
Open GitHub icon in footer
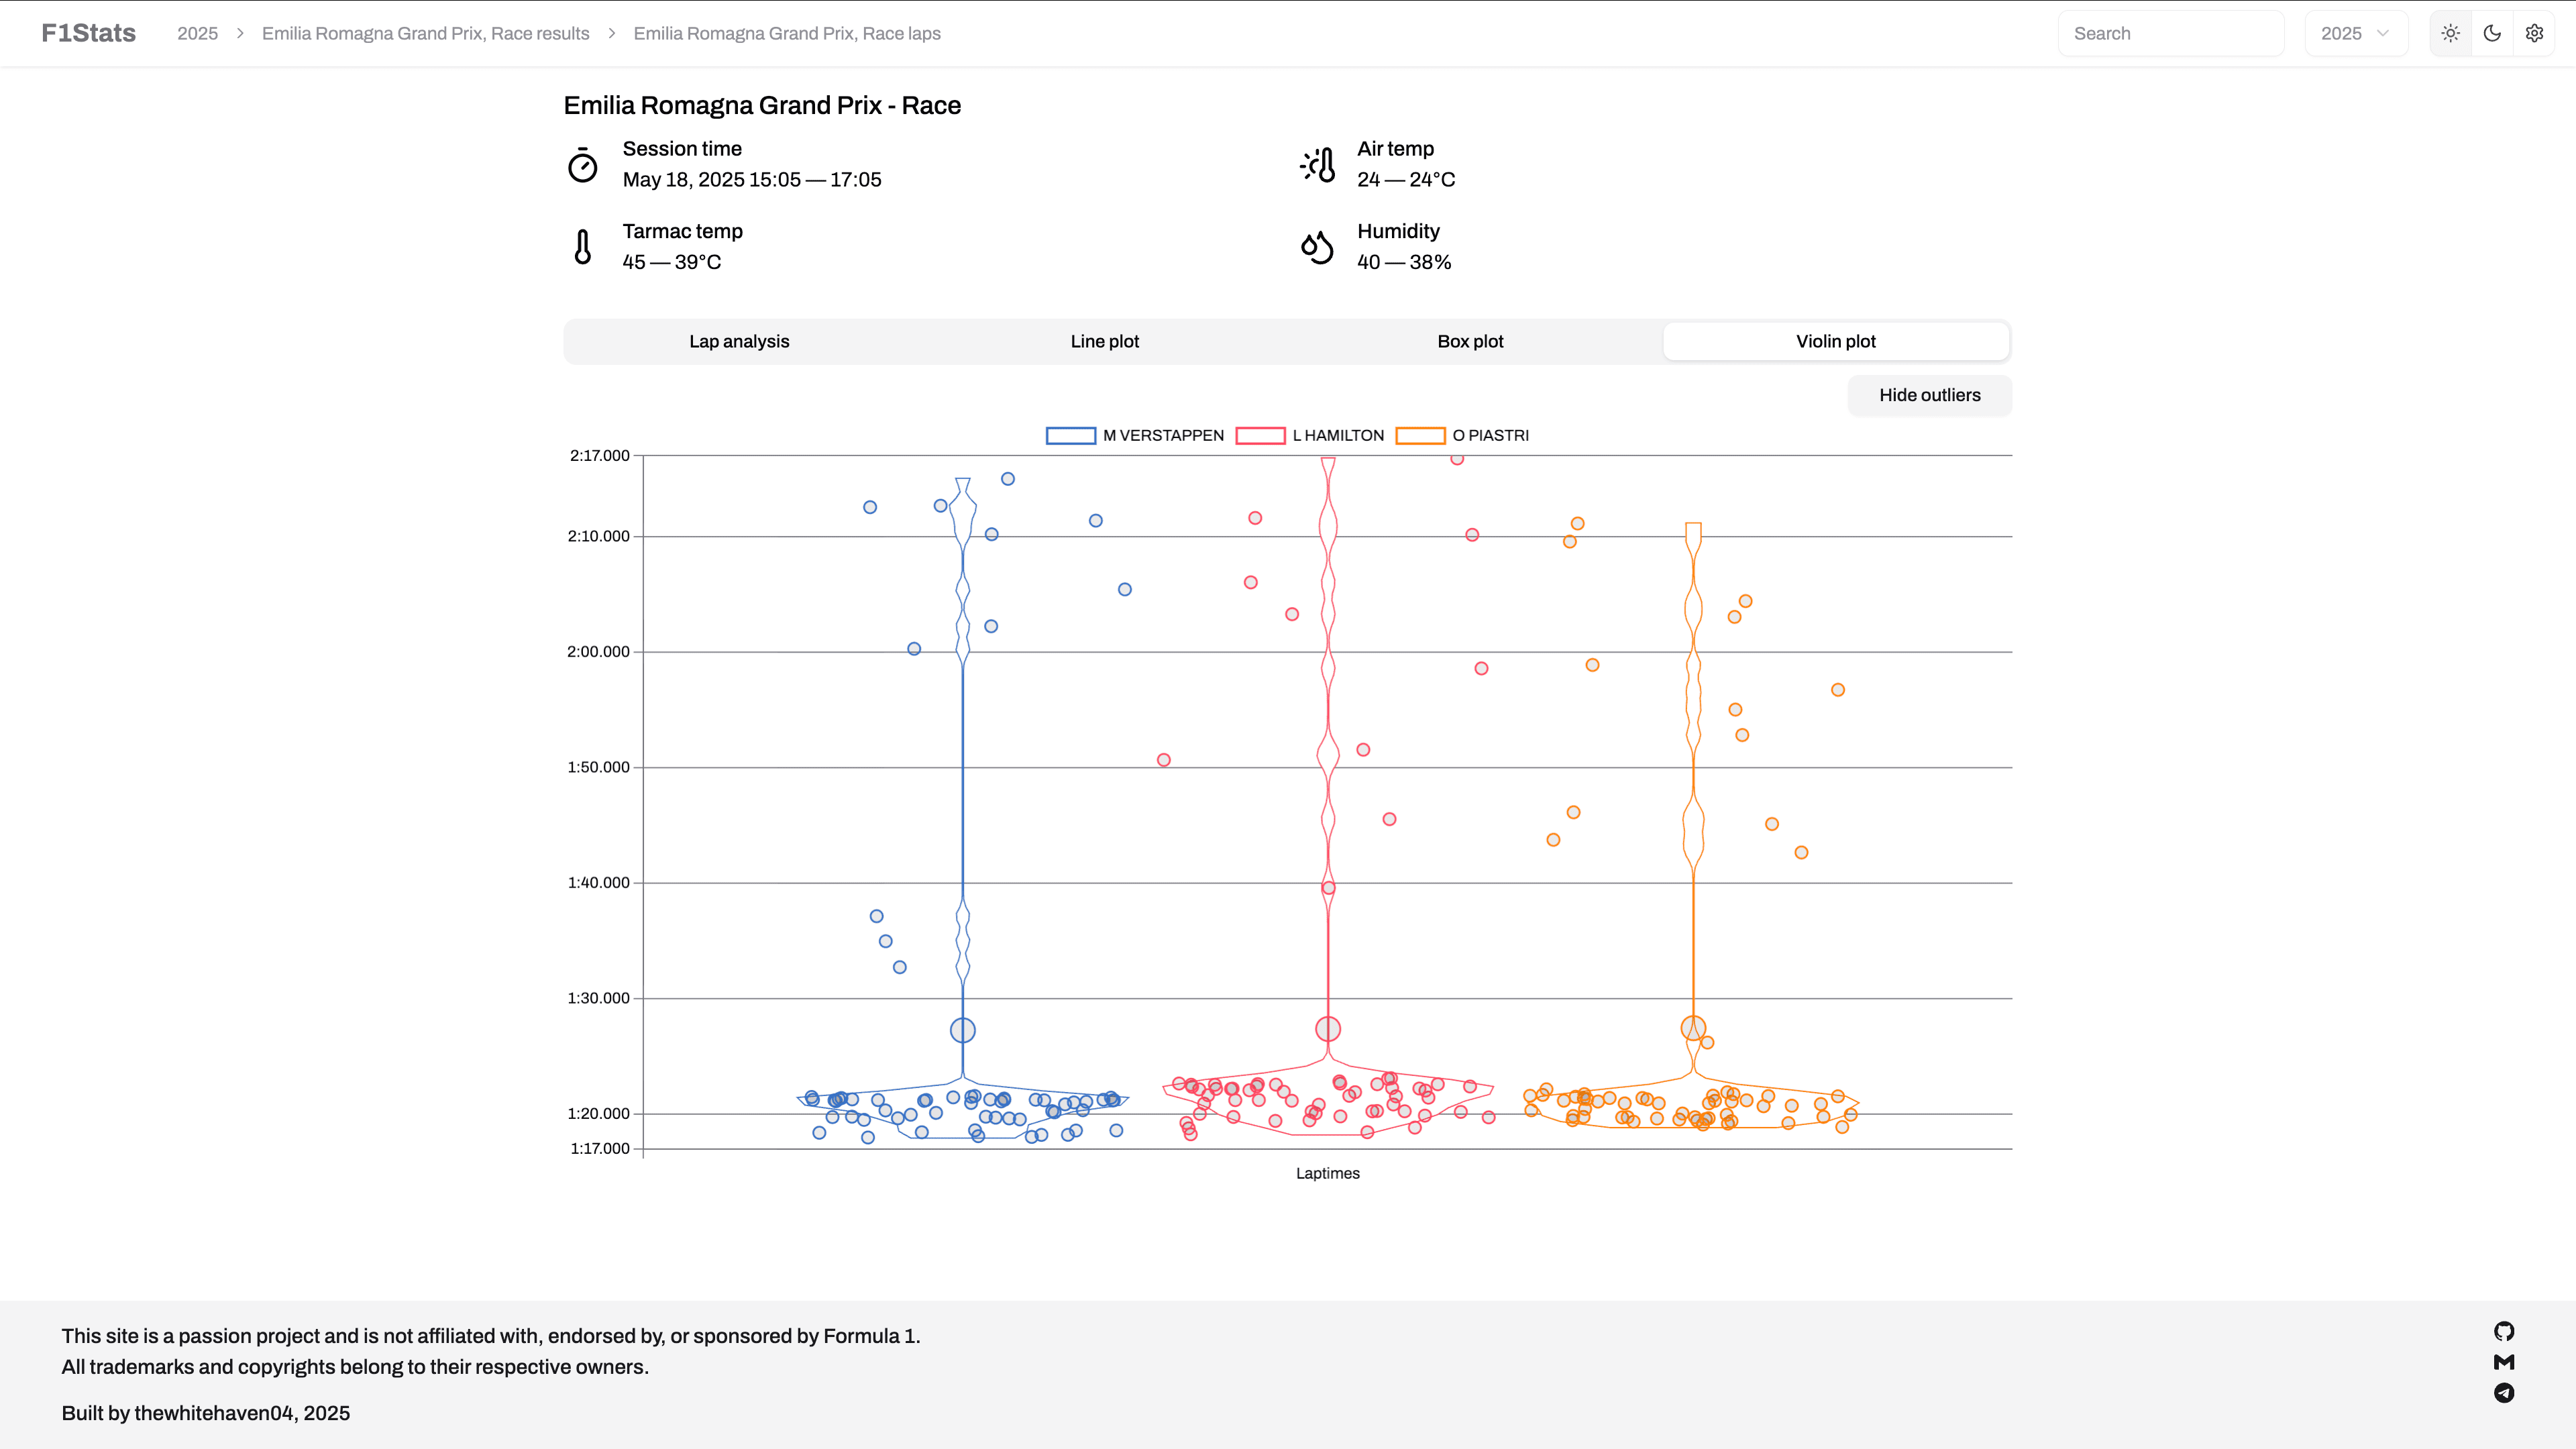(2504, 1331)
